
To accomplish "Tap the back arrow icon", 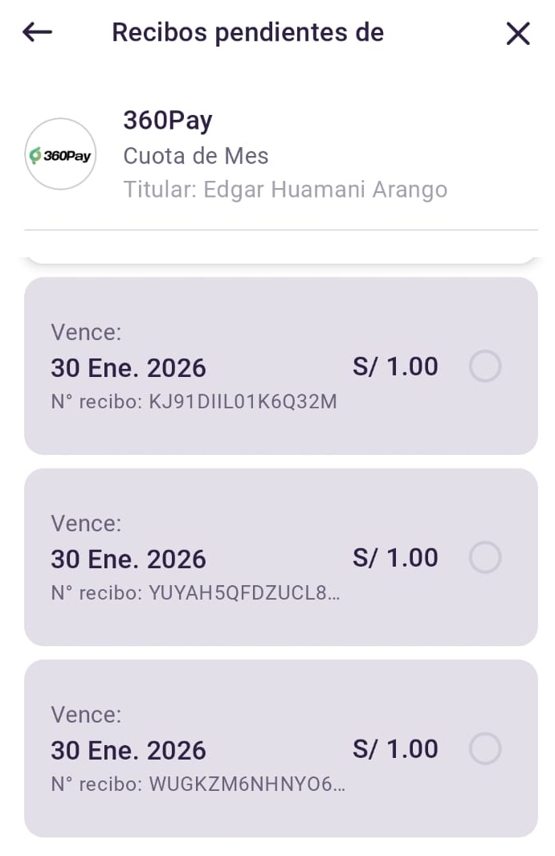I will 37,32.
